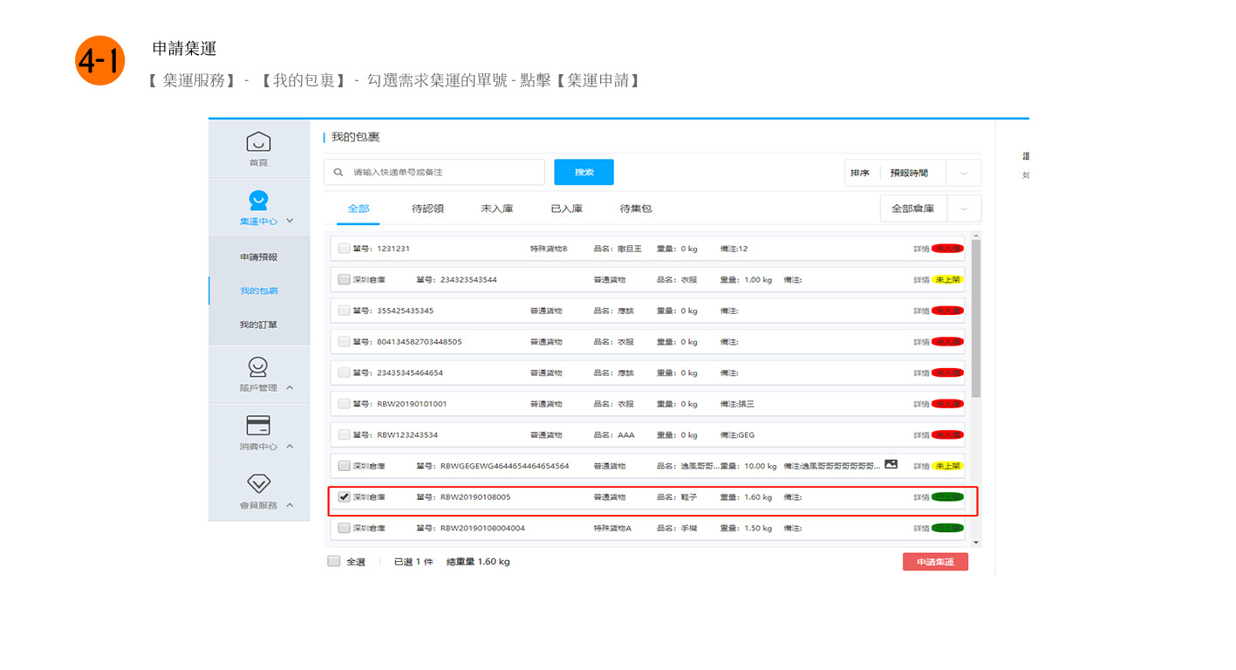Select 我的訂單 in the sidebar

click(x=258, y=325)
